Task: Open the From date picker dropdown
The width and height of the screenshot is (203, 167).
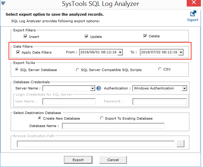Action: click(x=120, y=52)
